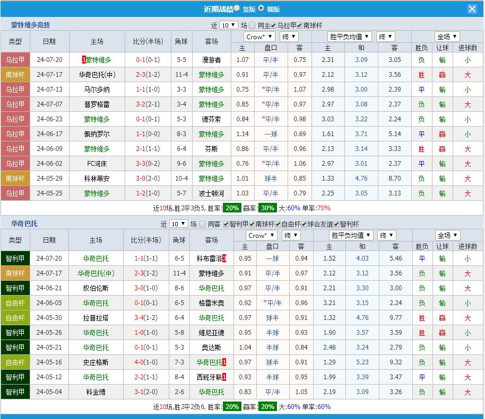Close the 近期战绩 panel with the X icon
The image size is (485, 419).
[472, 9]
